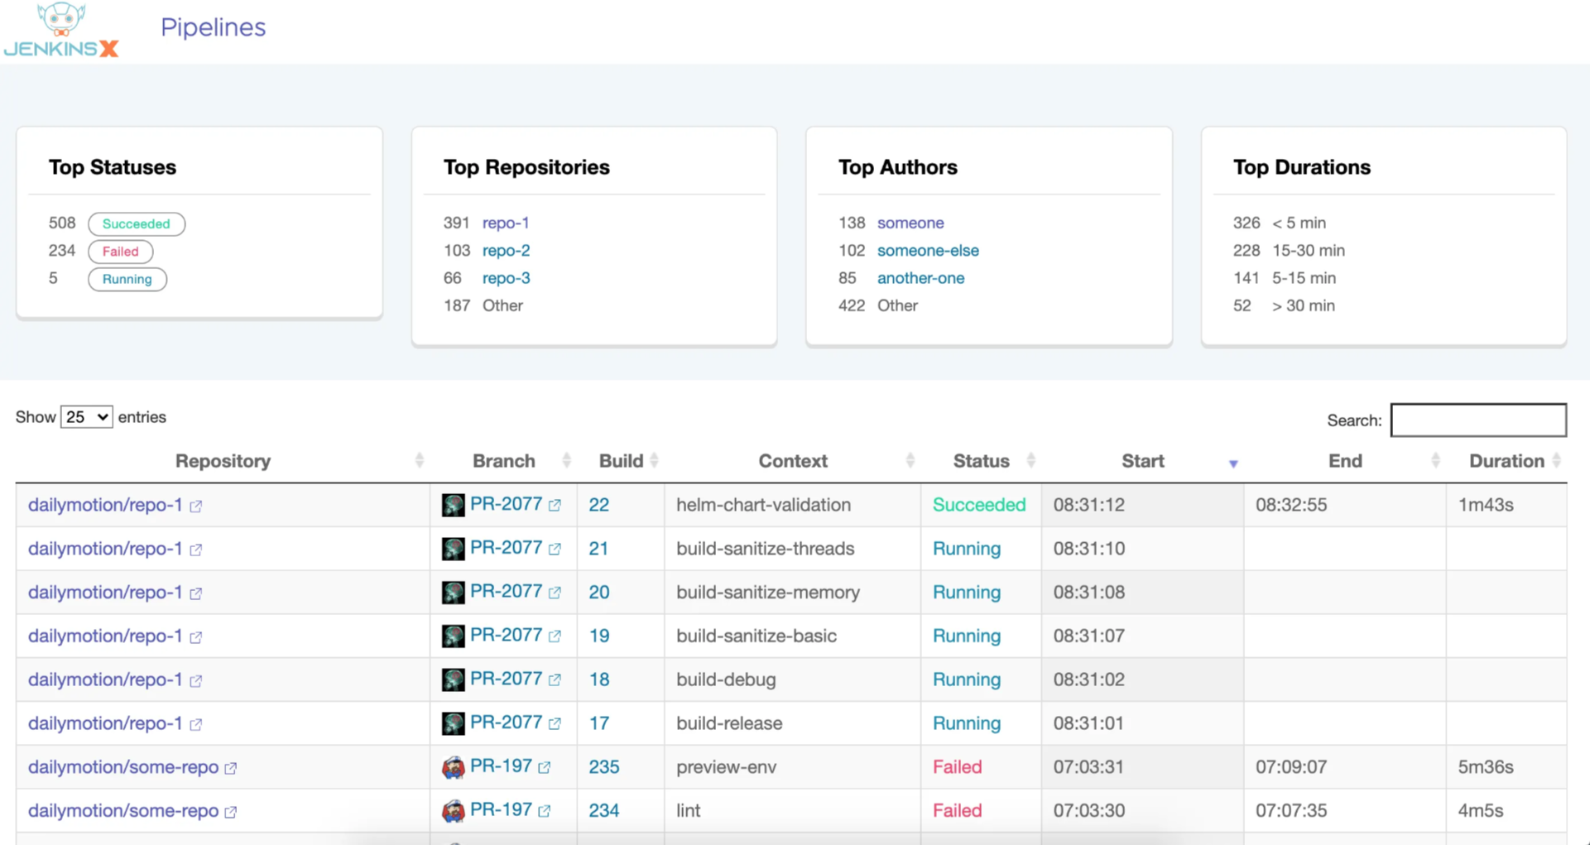Image resolution: width=1590 pixels, height=845 pixels.
Task: Open build number 22 link
Action: (x=598, y=505)
